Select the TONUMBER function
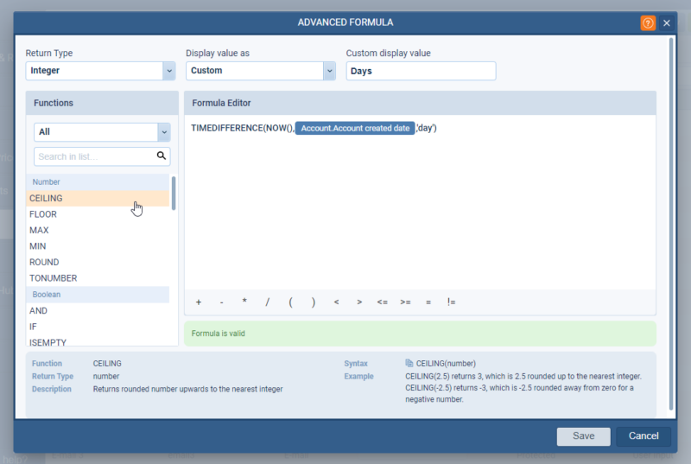 [98, 278]
